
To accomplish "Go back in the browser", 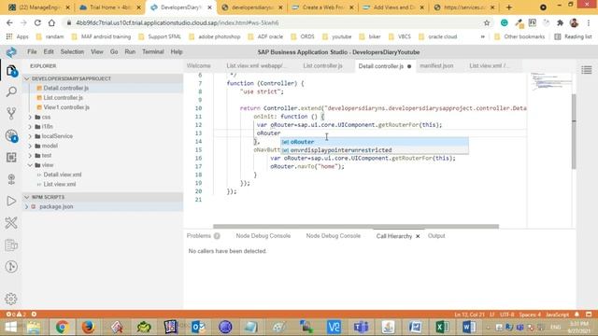I will coord(9,22).
